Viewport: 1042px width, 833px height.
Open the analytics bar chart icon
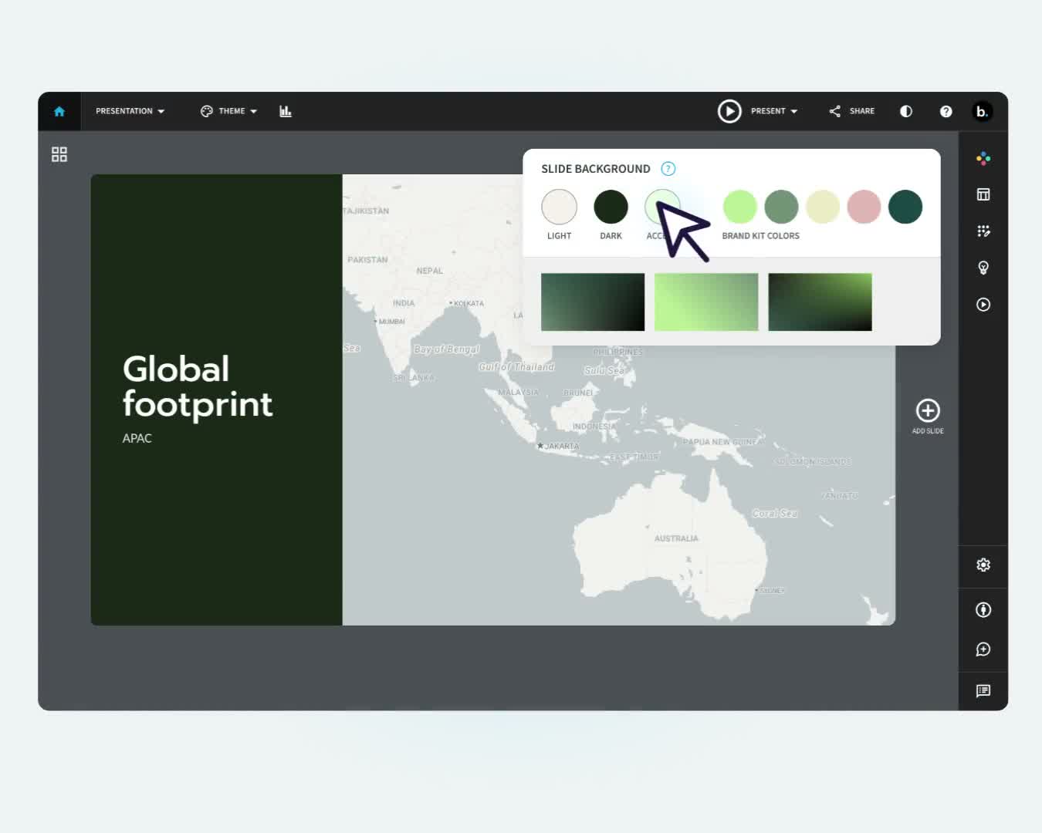click(x=286, y=111)
